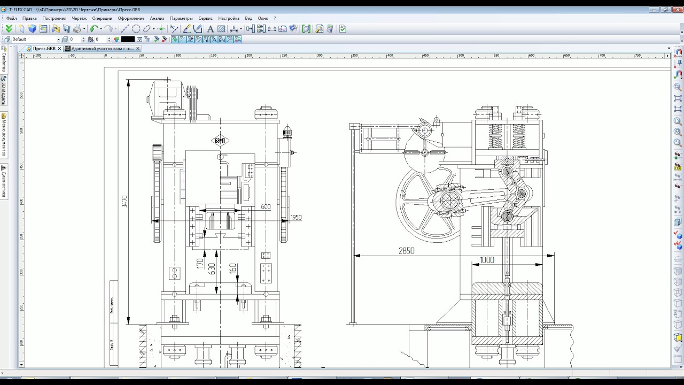This screenshot has height=385, width=684.
Task: Toggle the last snap mode button in snap toolbar
Action: [238, 39]
